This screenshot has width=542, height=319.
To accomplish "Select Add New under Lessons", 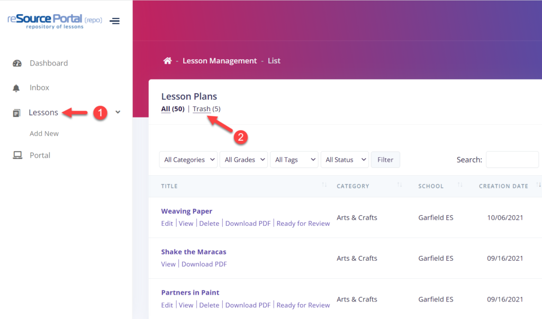I will 44,134.
